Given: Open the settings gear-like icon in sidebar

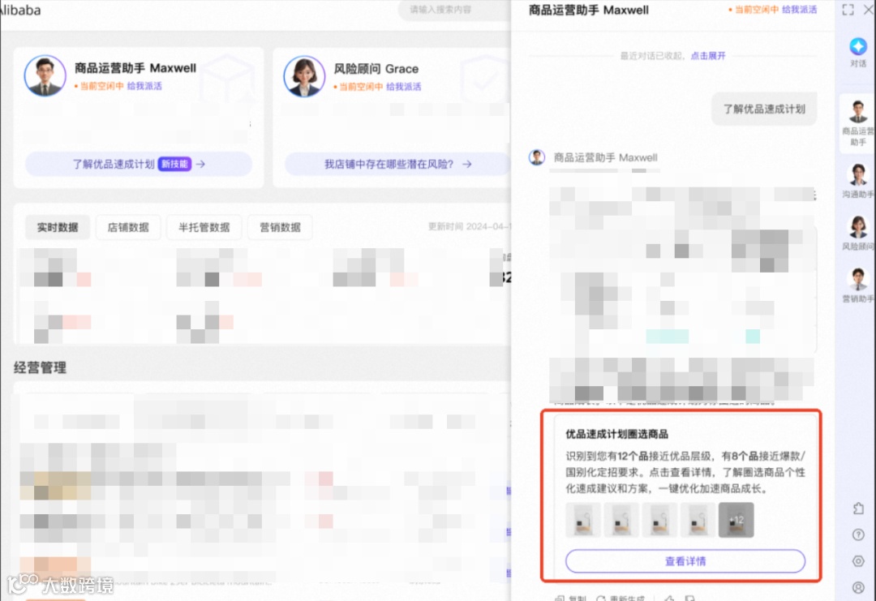Looking at the screenshot, I should click(x=859, y=560).
